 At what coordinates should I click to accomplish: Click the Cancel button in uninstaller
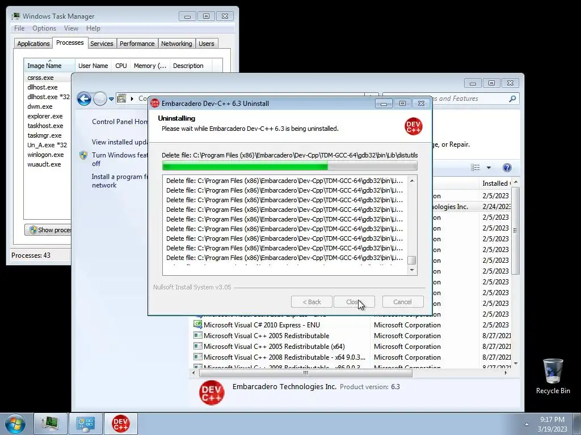pyautogui.click(x=403, y=302)
